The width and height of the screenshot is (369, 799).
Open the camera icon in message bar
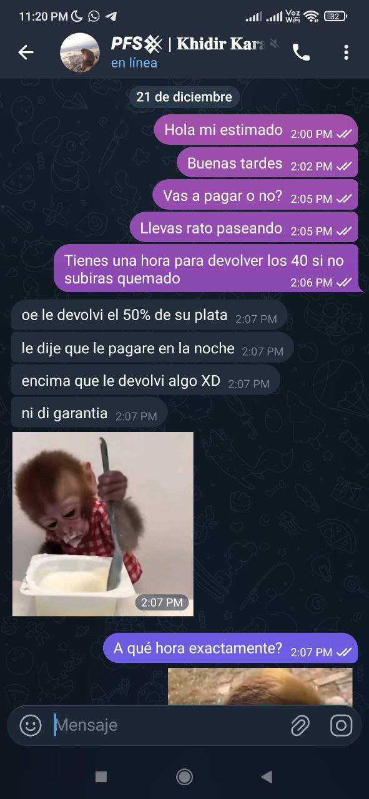(341, 725)
